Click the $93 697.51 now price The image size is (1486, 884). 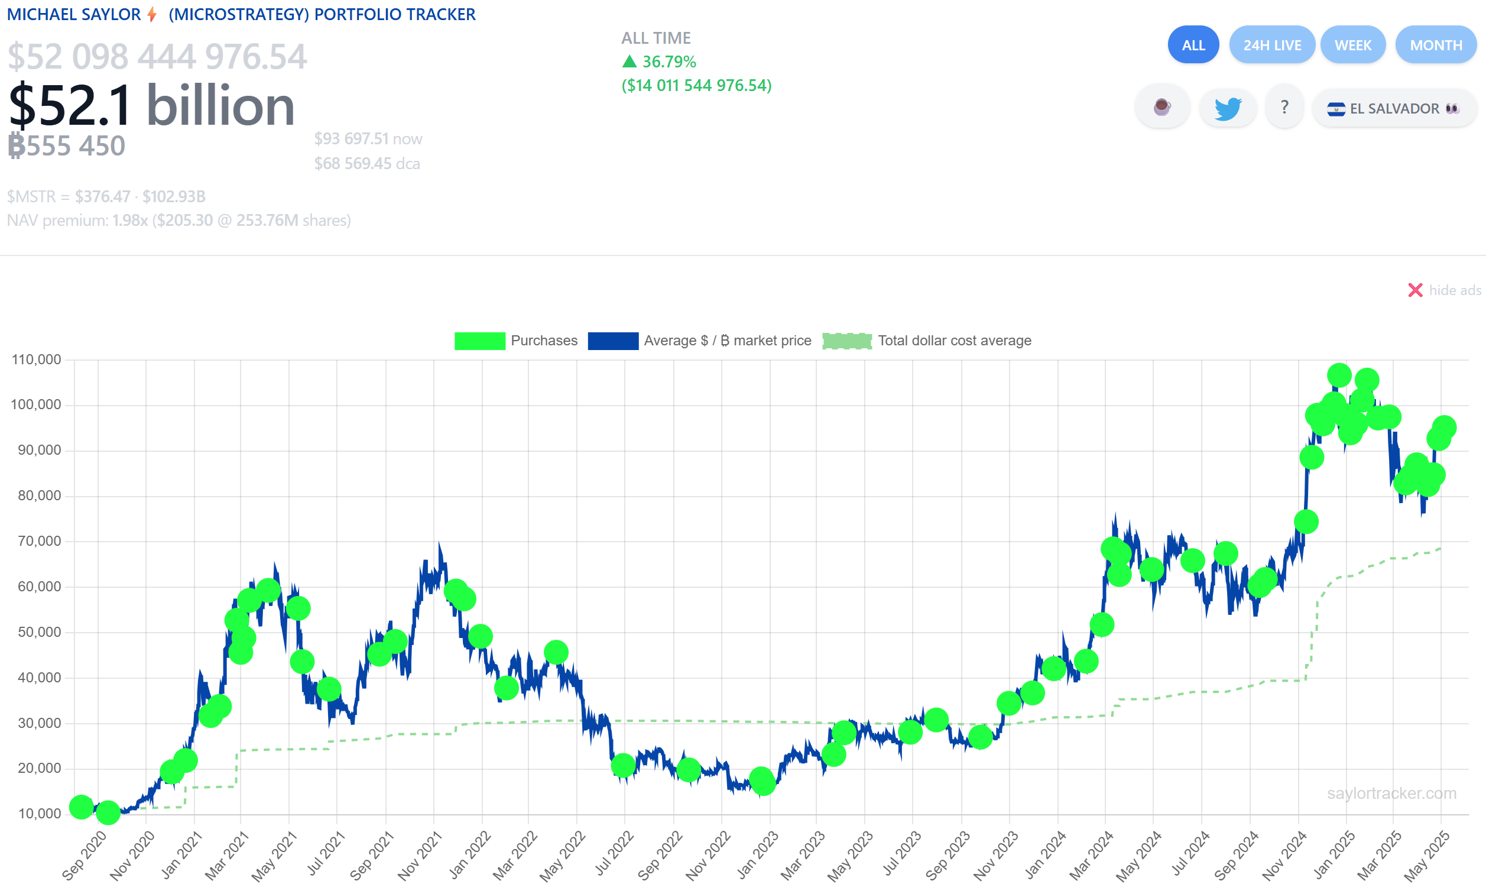tap(368, 138)
